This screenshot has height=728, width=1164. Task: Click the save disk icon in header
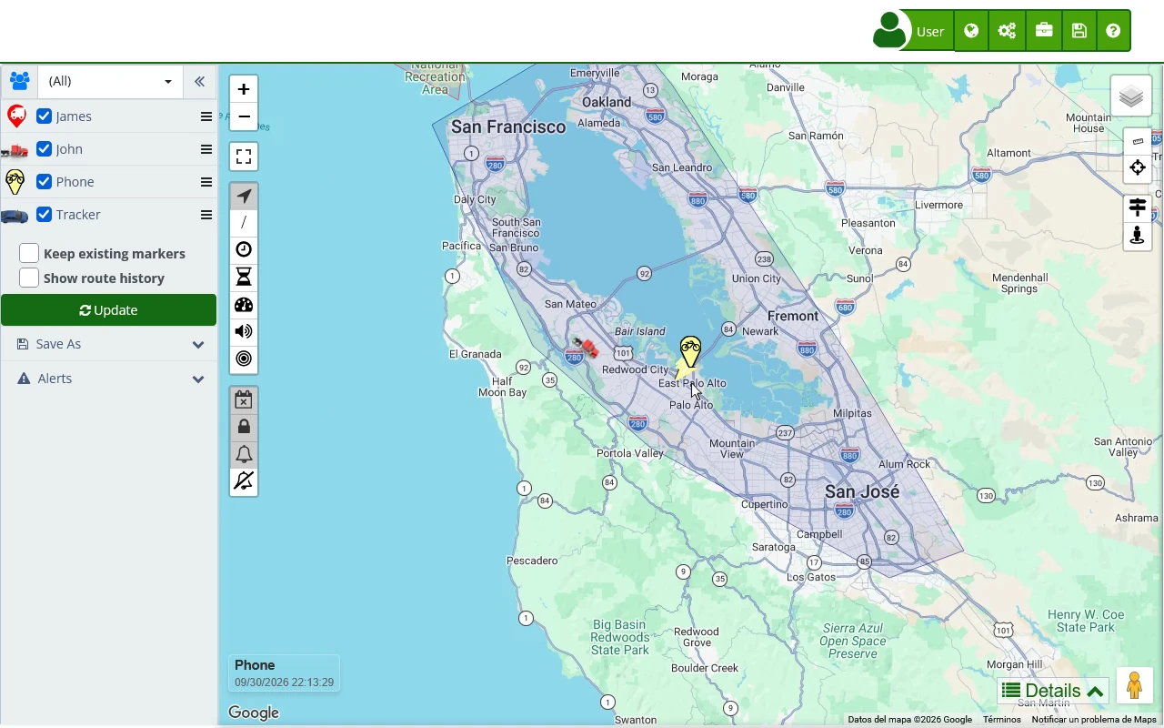pos(1079,31)
